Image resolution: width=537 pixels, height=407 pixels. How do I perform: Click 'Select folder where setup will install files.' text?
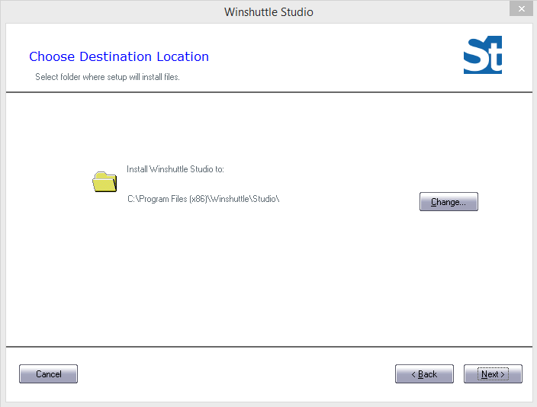108,77
